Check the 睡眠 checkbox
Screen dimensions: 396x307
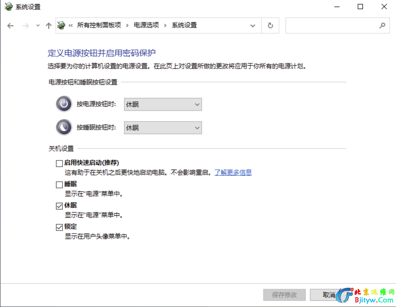click(x=59, y=185)
